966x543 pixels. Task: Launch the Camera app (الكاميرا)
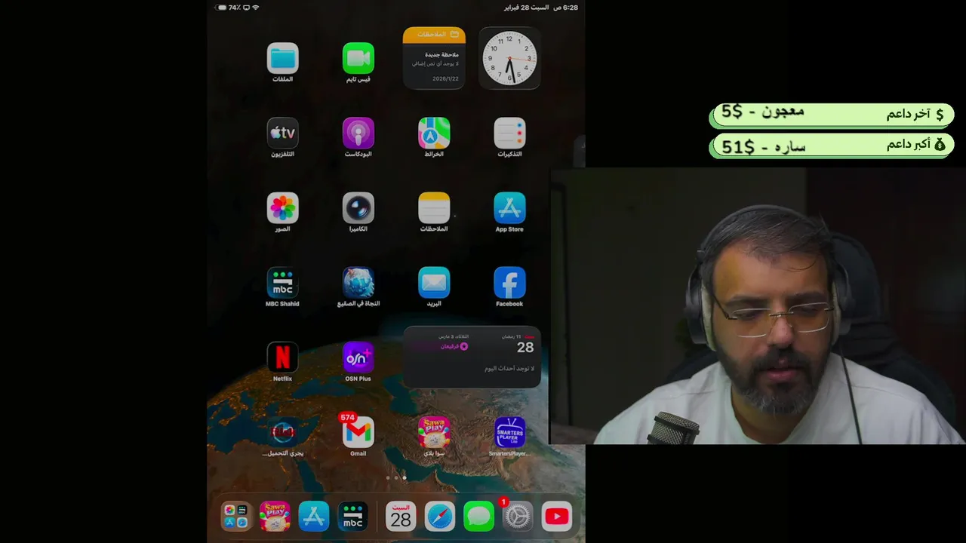pyautogui.click(x=358, y=207)
